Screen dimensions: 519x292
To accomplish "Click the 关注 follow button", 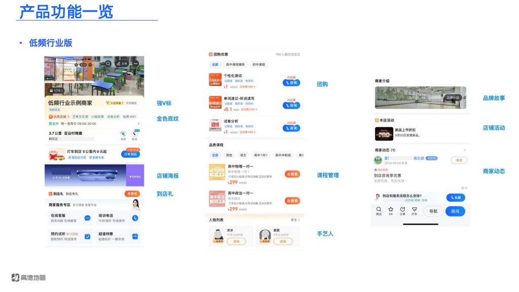I will coord(459,160).
